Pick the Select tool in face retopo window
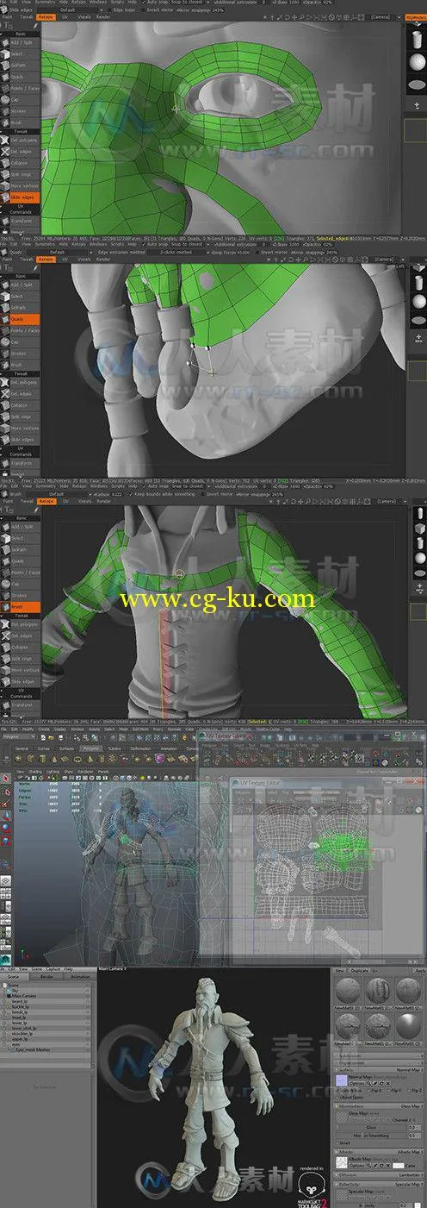This screenshot has width=427, height=1208. (21, 53)
